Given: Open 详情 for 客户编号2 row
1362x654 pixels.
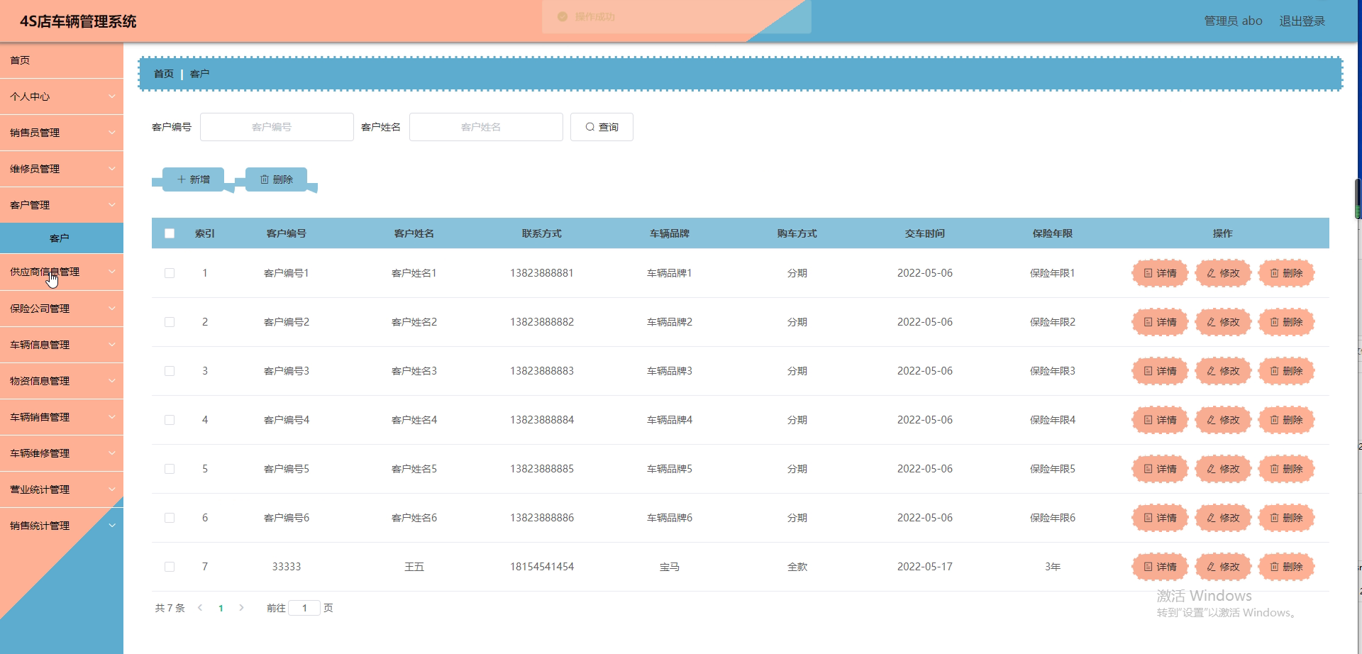Looking at the screenshot, I should pyautogui.click(x=1160, y=322).
